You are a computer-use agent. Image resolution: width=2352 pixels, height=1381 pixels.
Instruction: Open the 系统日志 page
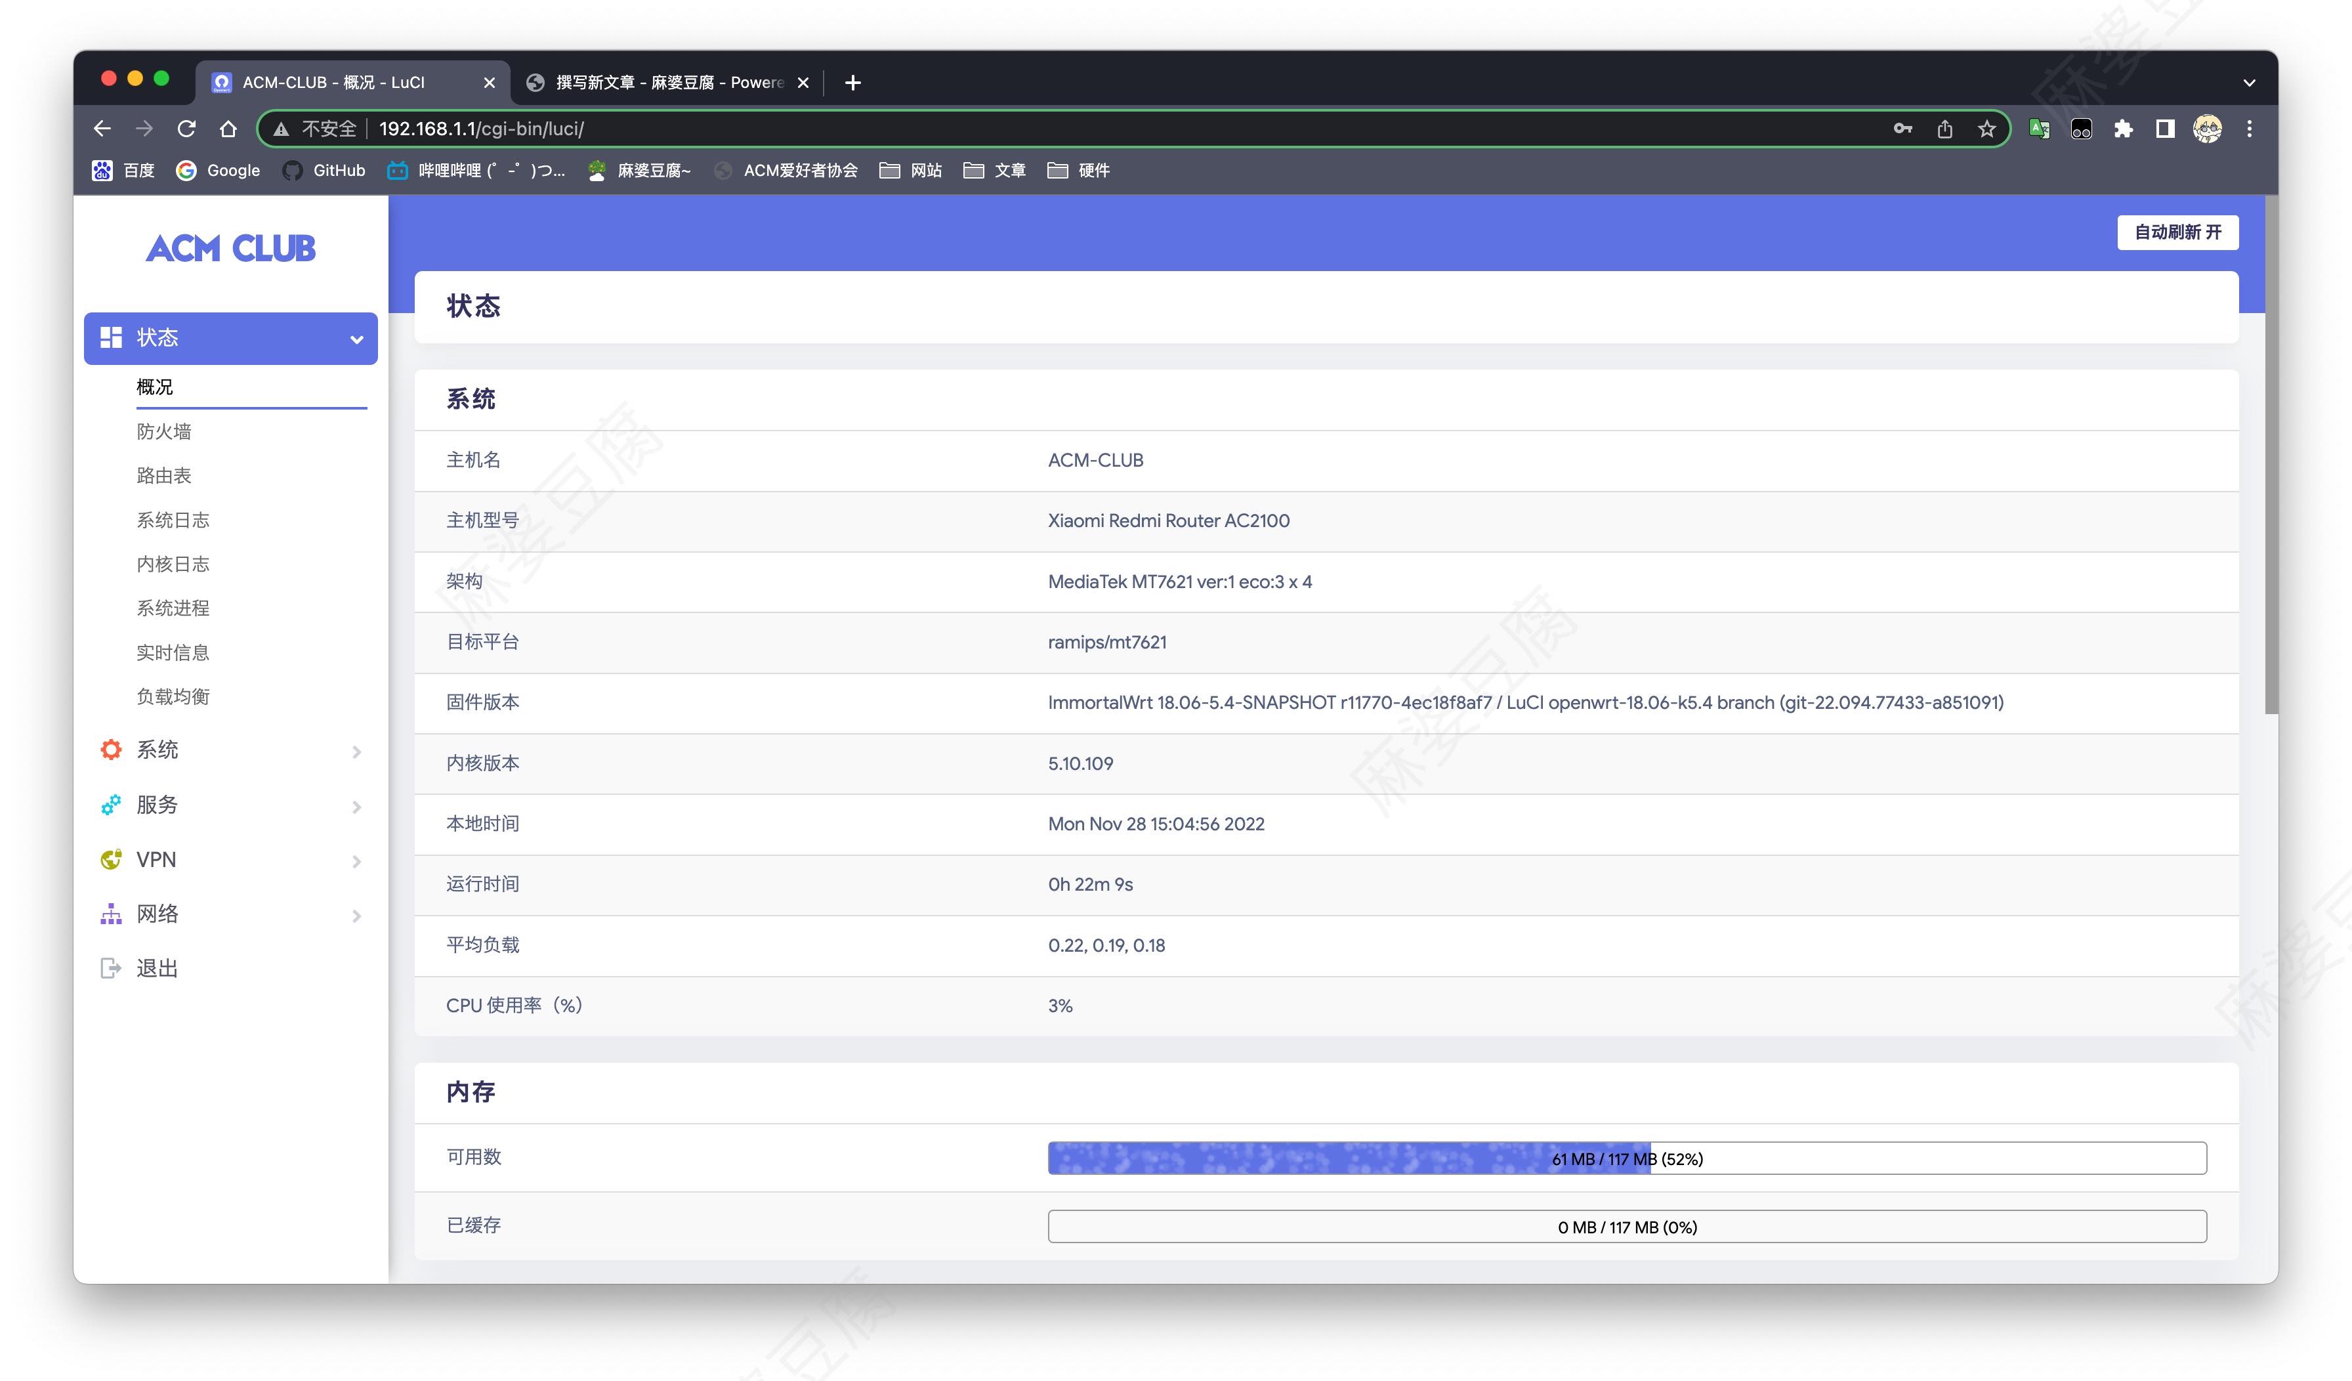[x=173, y=520]
